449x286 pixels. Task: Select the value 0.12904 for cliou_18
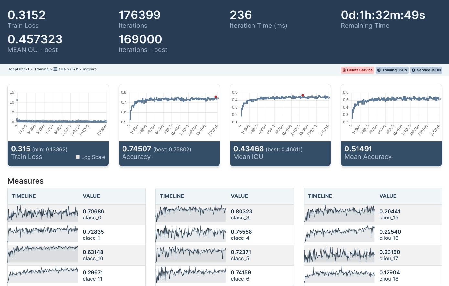coord(390,272)
